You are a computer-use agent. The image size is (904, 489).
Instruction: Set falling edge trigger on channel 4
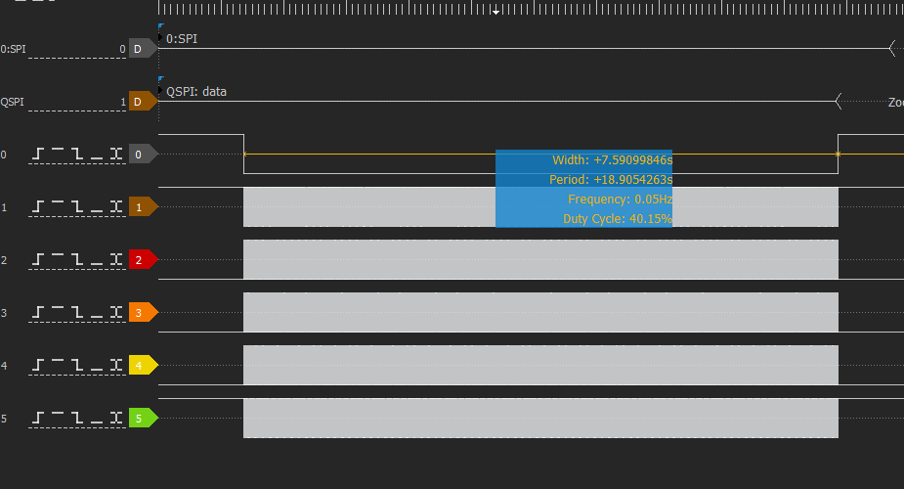tap(77, 365)
